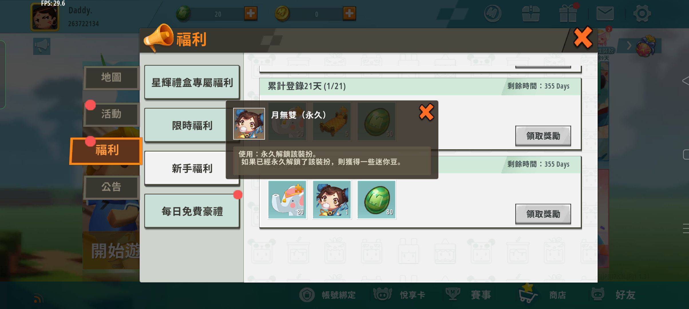The image size is (689, 309).
Task: Tap the elephant reward thumbnail with 80
Action: (287, 200)
